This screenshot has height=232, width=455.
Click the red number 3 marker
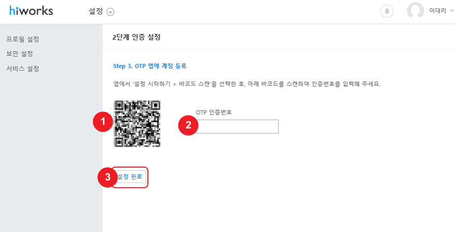pyautogui.click(x=108, y=177)
